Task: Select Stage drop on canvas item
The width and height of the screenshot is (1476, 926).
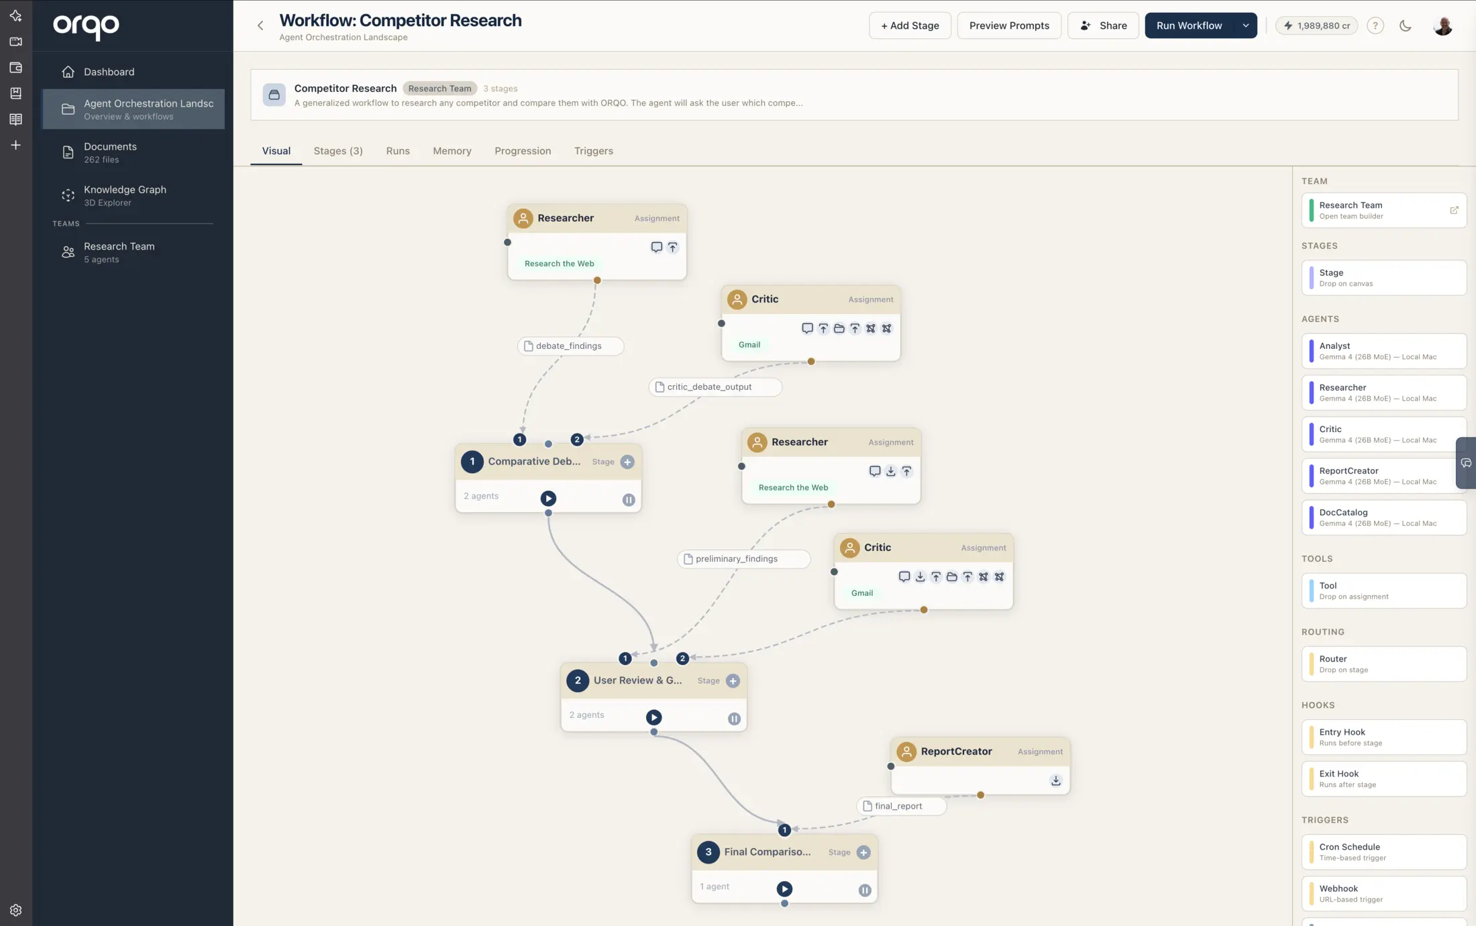Action: point(1383,278)
